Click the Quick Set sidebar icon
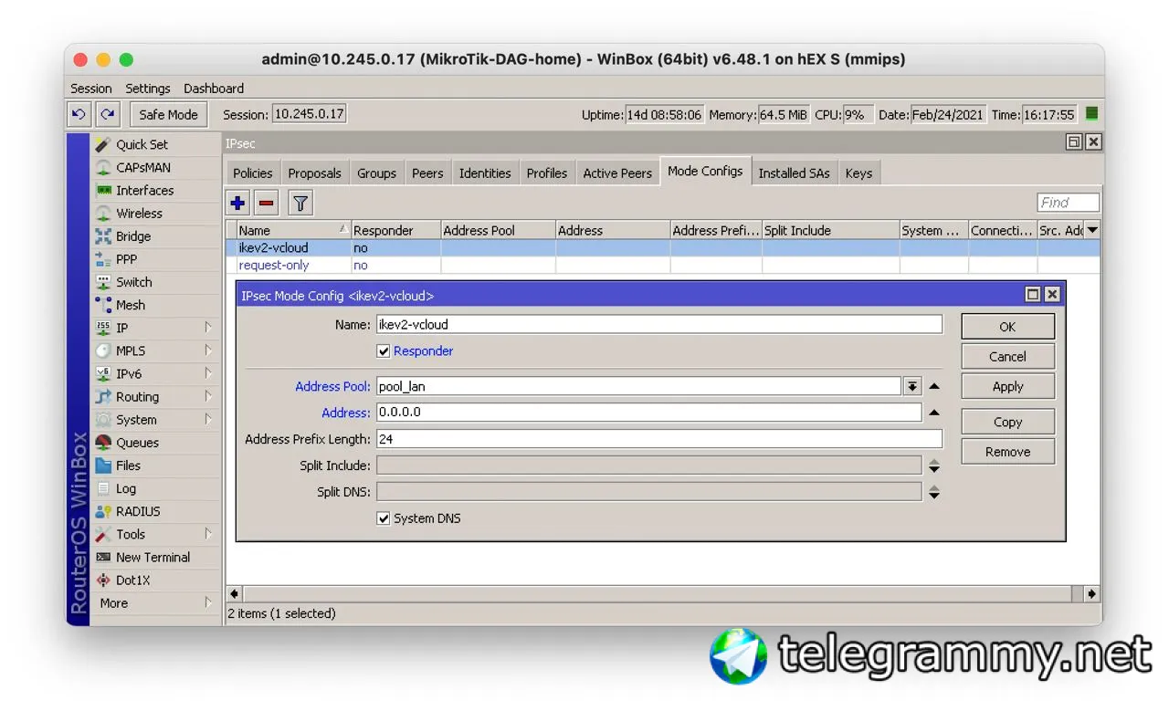This screenshot has width=1169, height=711. pos(104,144)
